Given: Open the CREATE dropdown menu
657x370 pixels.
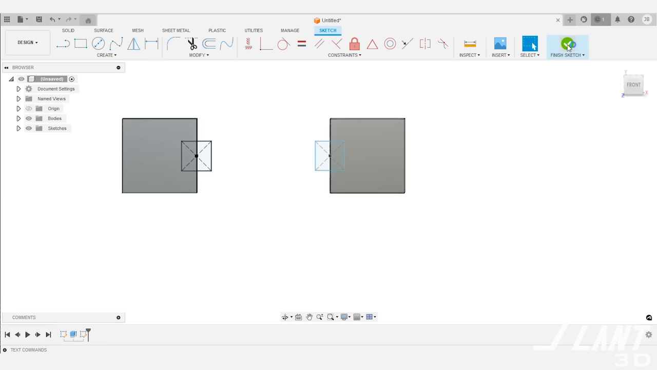Looking at the screenshot, I should (x=106, y=55).
